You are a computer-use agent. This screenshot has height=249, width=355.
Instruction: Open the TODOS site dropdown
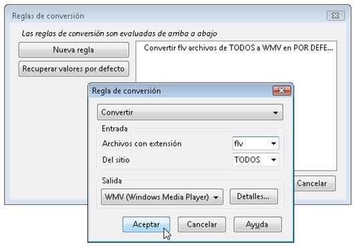pyautogui.click(x=255, y=160)
